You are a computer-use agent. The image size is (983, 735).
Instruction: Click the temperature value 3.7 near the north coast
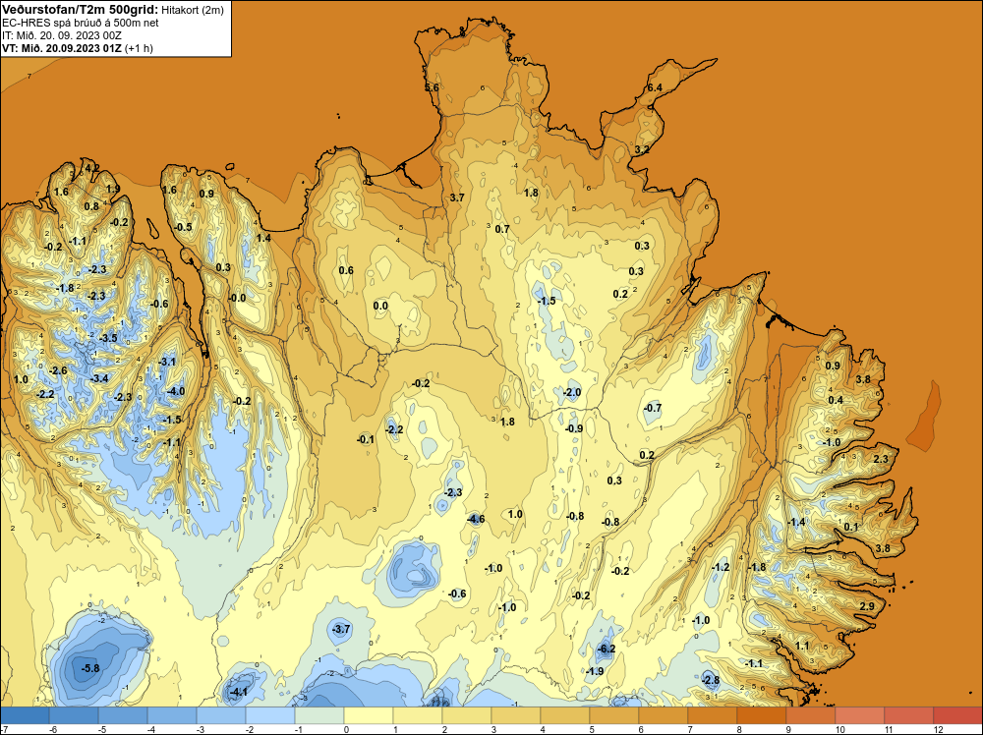(x=457, y=198)
